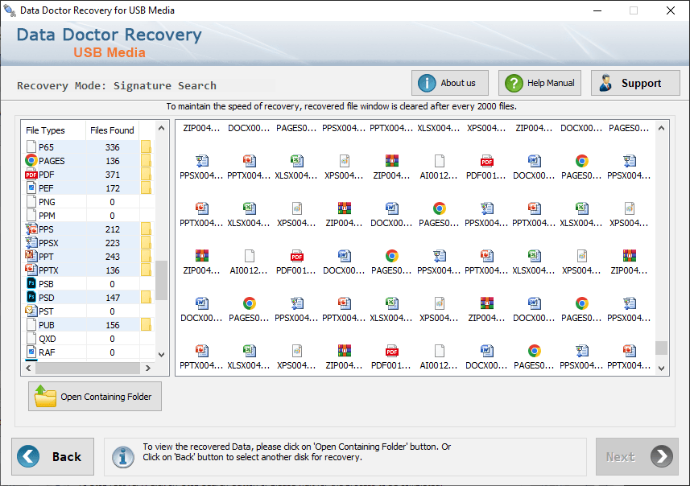Click the blank icon next to PNG
Viewport: 690px width, 486px height.
(x=31, y=201)
